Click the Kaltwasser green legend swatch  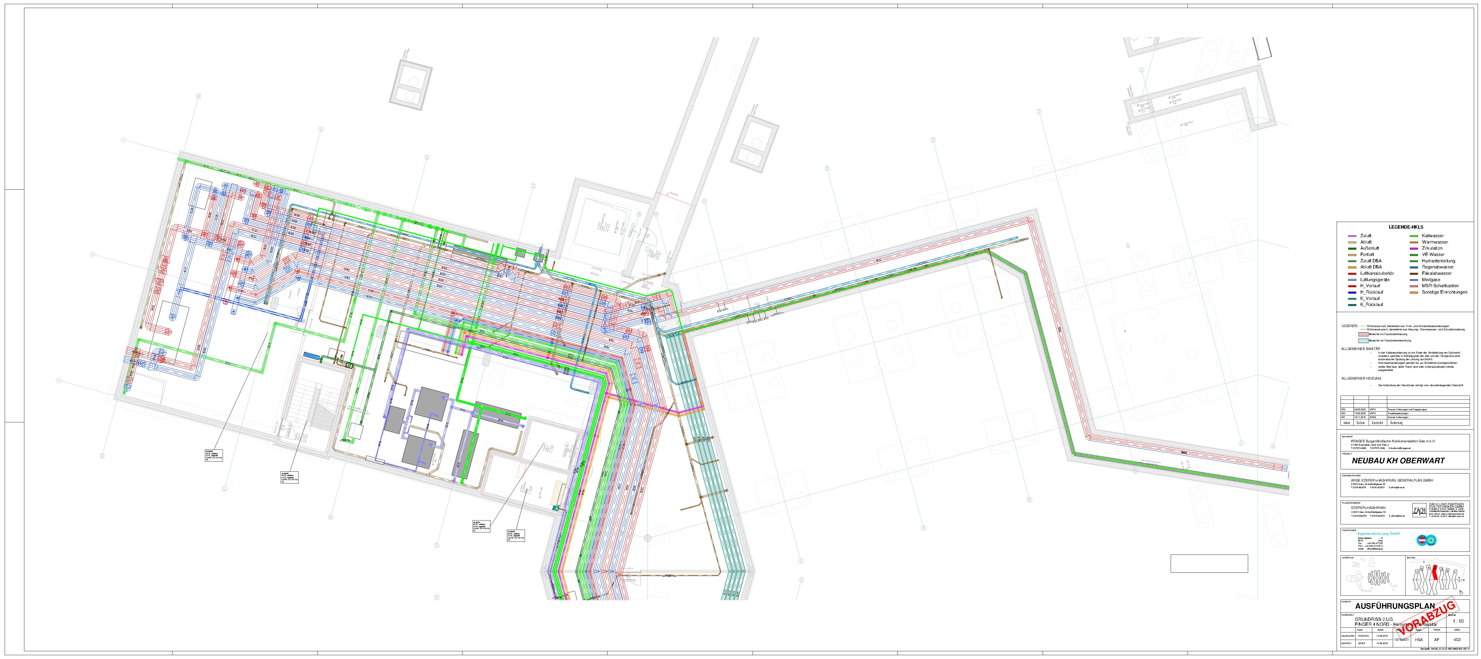pos(1414,236)
